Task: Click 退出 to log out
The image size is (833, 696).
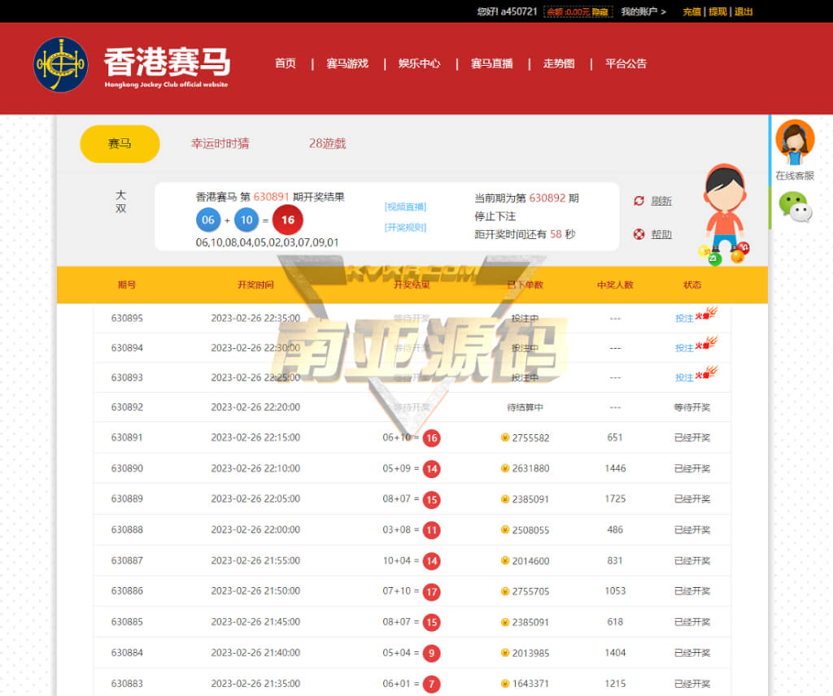Action: [744, 11]
